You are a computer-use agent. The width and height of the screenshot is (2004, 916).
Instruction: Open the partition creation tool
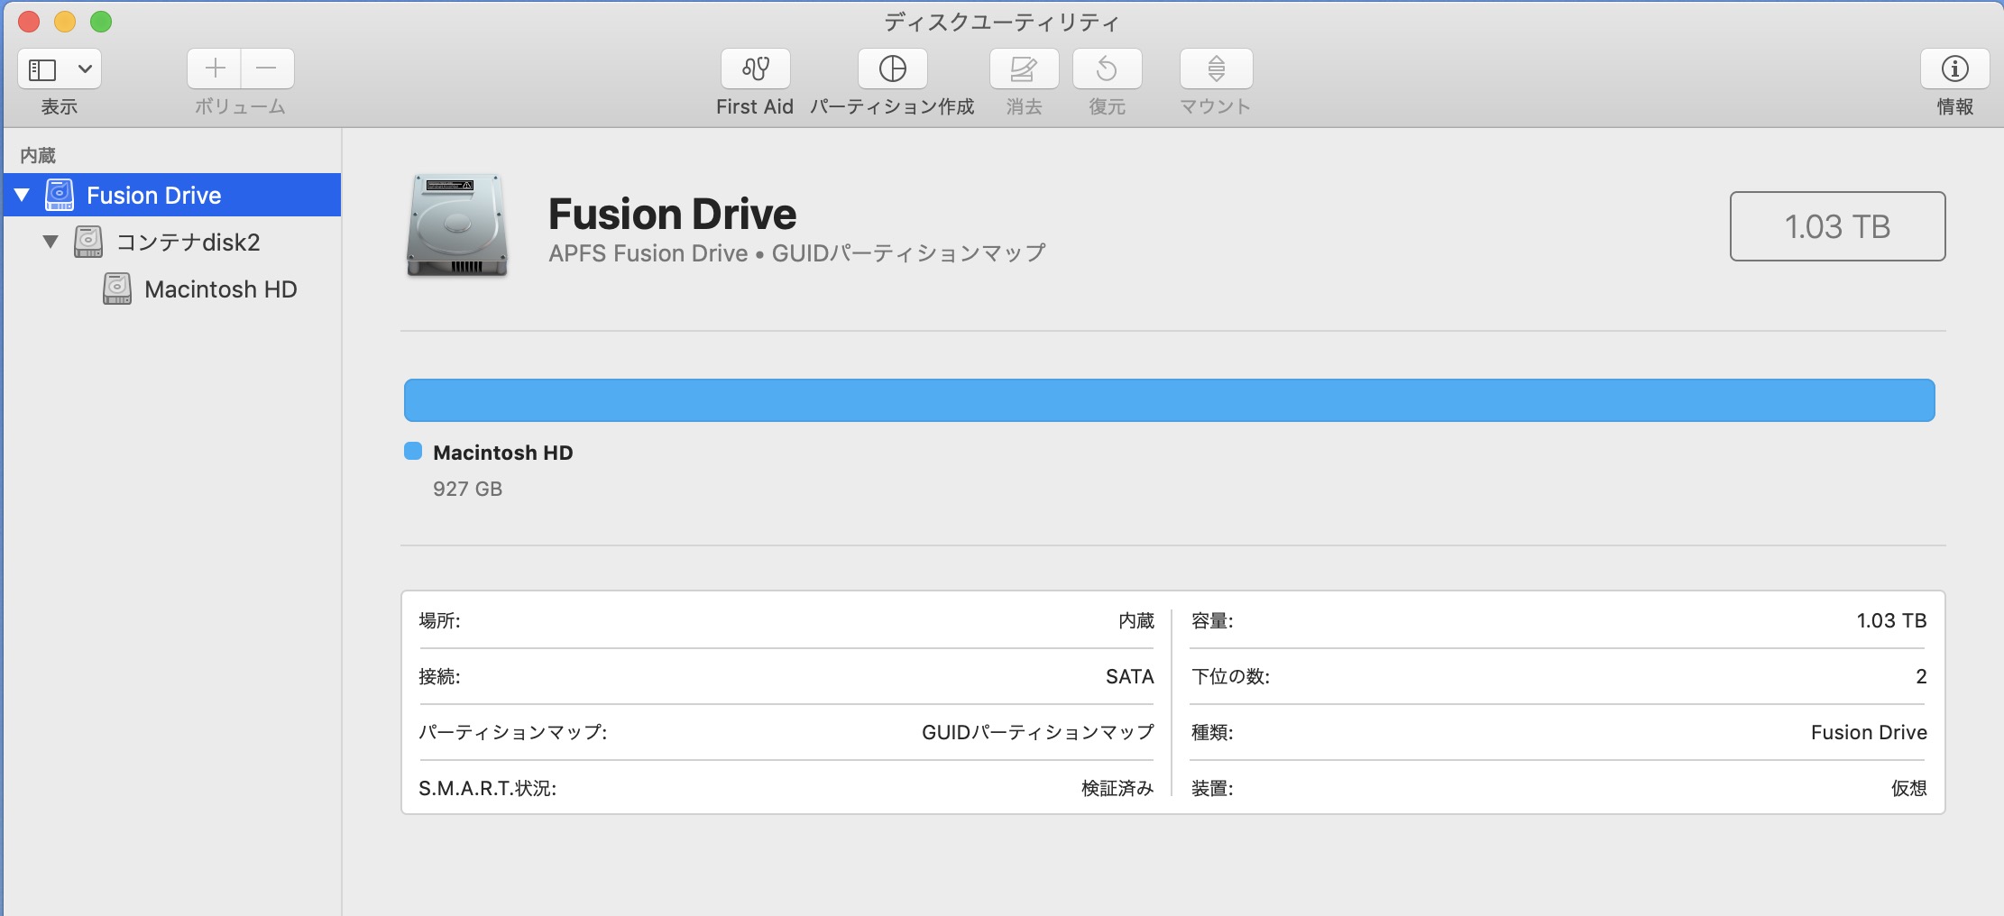pyautogui.click(x=892, y=69)
